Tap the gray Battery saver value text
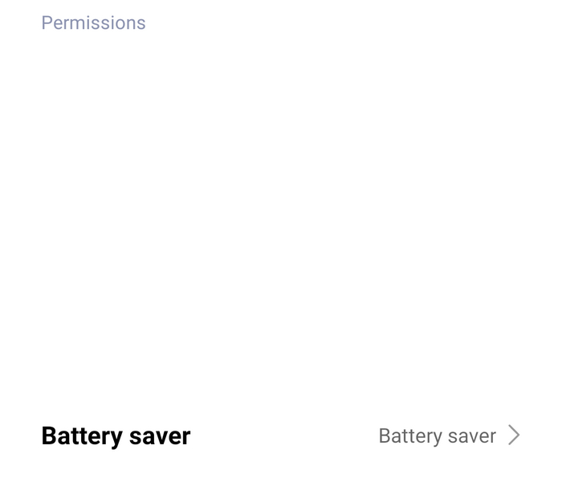562x478 pixels. [x=438, y=436]
